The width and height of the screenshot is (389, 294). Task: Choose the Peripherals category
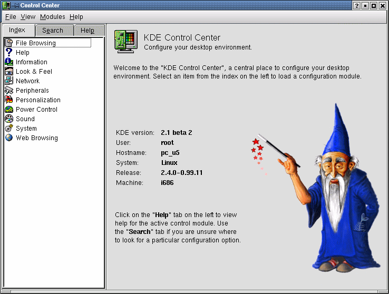[32, 91]
